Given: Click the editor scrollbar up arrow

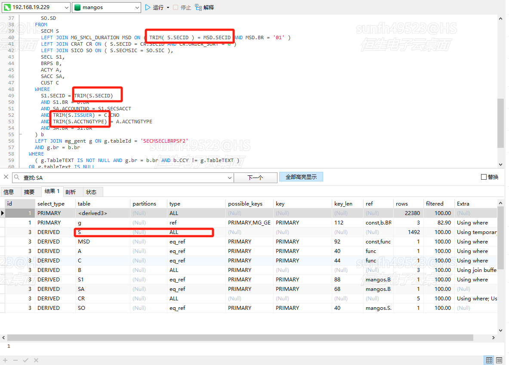Looking at the screenshot, I should pyautogui.click(x=500, y=19).
